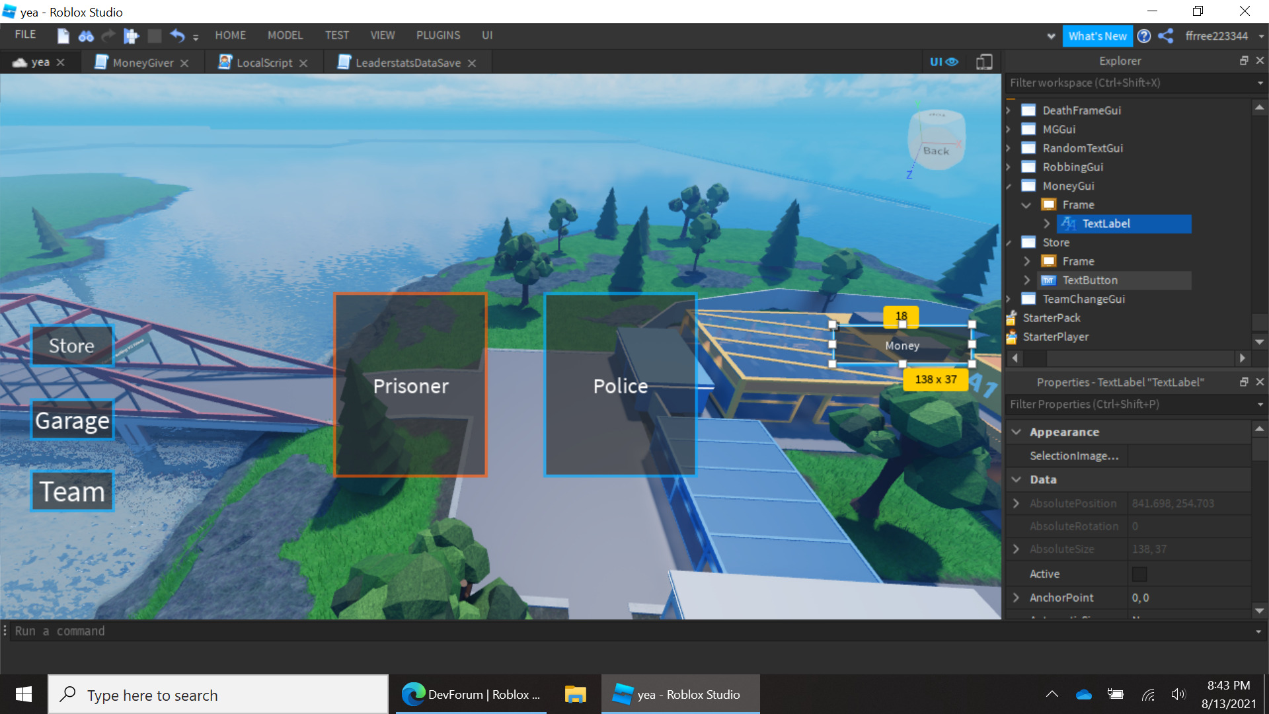
Task: Toggle UI visibility eye button
Action: (x=944, y=62)
